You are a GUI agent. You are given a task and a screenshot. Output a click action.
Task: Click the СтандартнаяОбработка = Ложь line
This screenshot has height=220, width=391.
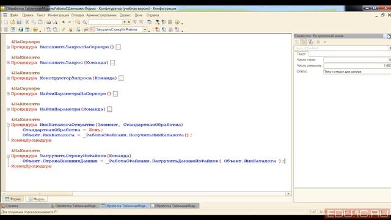tap(62, 130)
